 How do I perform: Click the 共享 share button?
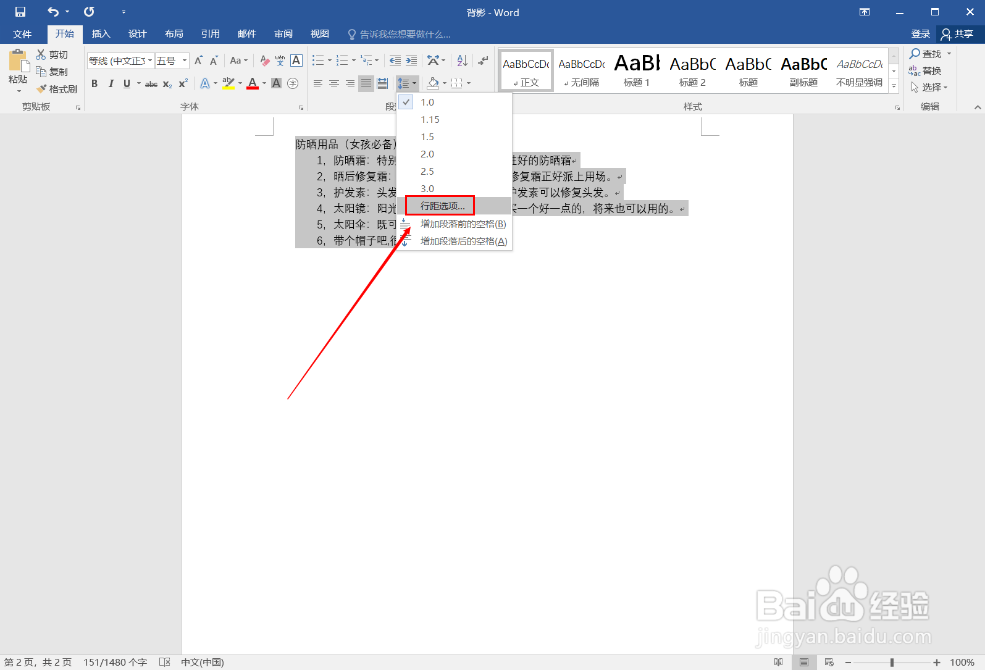pyautogui.click(x=957, y=34)
